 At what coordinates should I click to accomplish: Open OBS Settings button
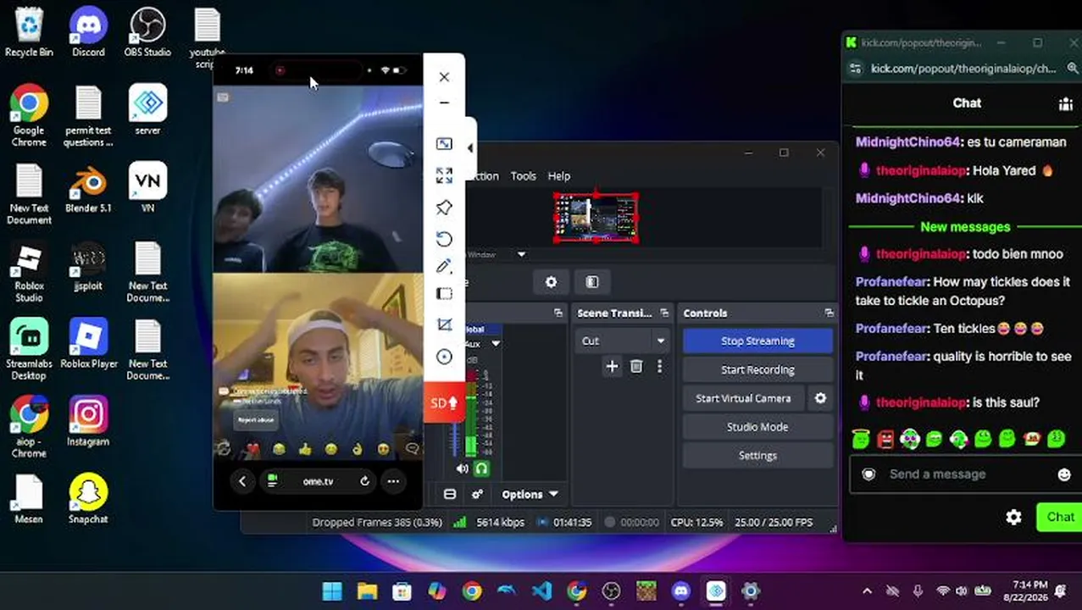point(757,456)
